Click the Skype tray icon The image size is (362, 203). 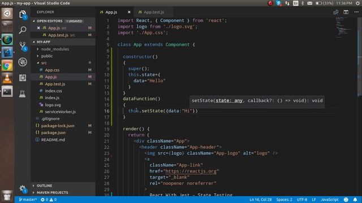coord(279,3)
